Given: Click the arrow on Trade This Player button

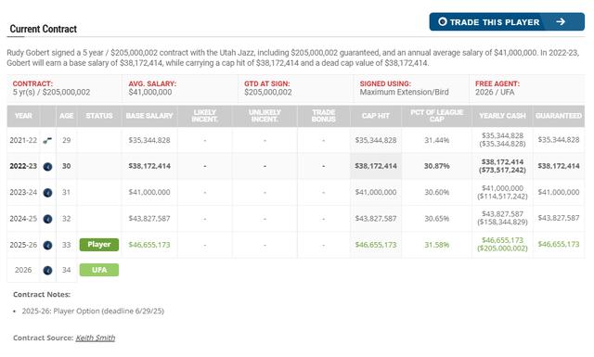Looking at the screenshot, I should [x=561, y=21].
